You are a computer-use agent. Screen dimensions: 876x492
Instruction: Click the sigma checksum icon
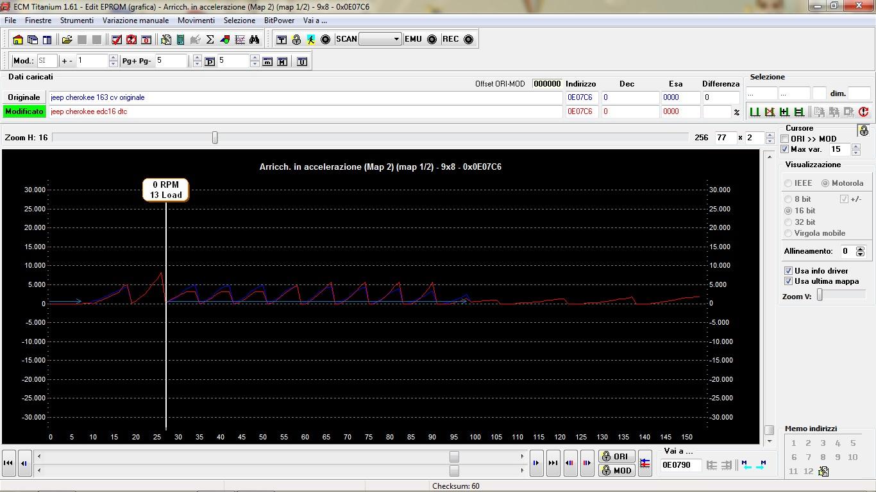[210, 40]
